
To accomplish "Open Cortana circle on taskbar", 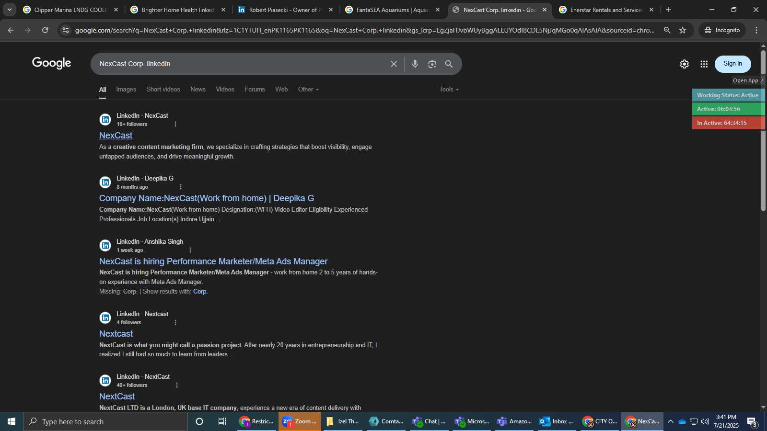I will click(x=199, y=421).
